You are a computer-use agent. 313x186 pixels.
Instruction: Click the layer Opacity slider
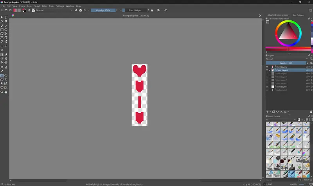coord(286,63)
